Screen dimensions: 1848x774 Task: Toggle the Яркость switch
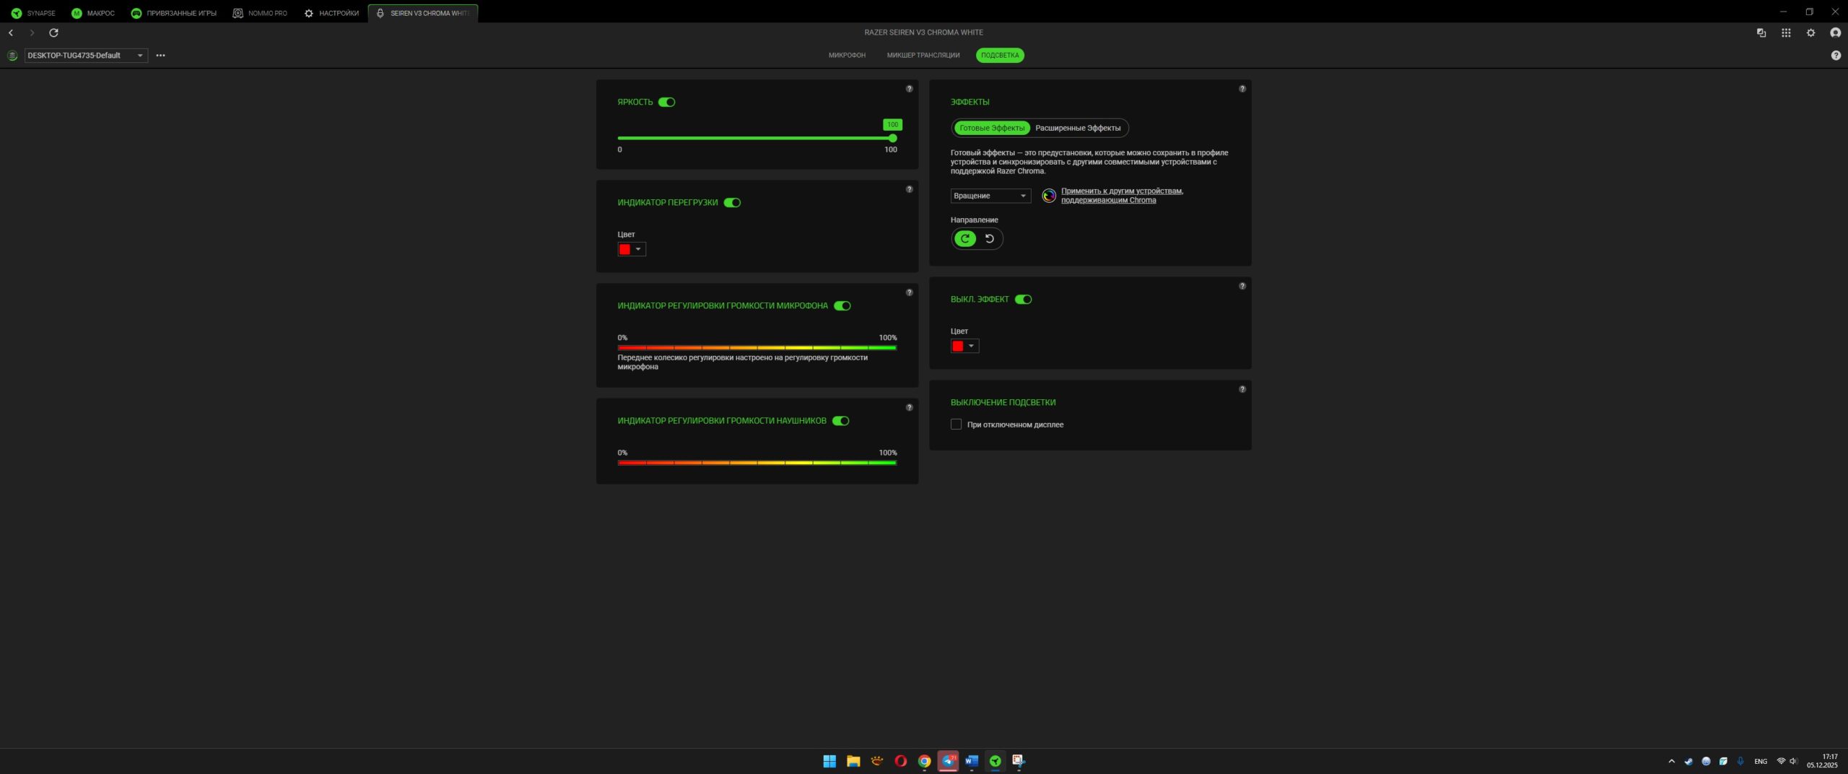667,102
